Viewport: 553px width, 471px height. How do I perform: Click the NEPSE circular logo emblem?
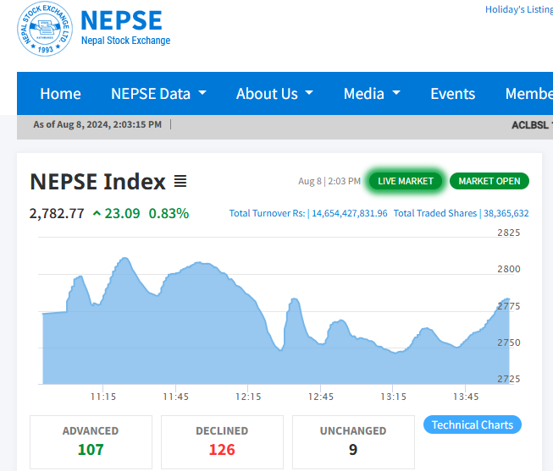coord(46,30)
